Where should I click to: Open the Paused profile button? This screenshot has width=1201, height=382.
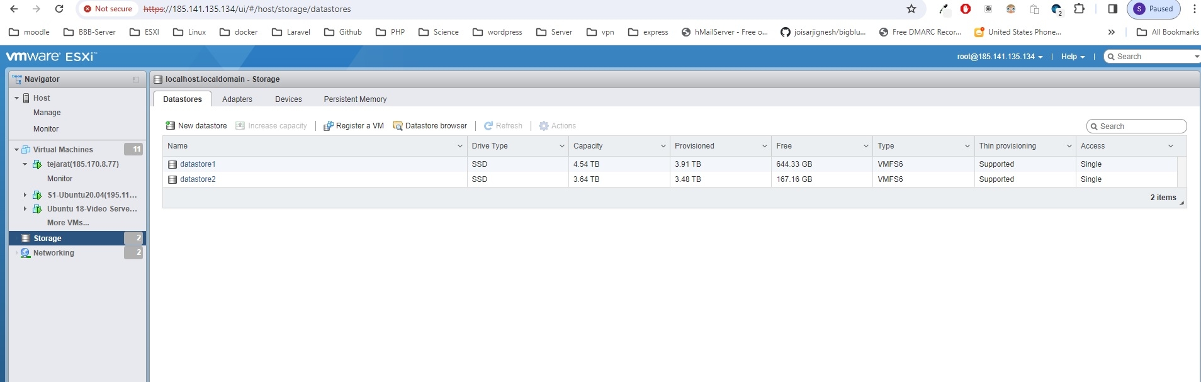click(1153, 9)
